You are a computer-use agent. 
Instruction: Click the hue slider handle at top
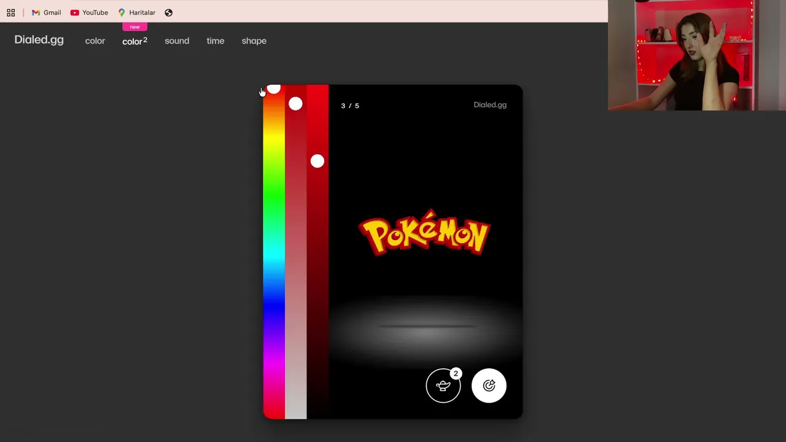[x=274, y=89]
